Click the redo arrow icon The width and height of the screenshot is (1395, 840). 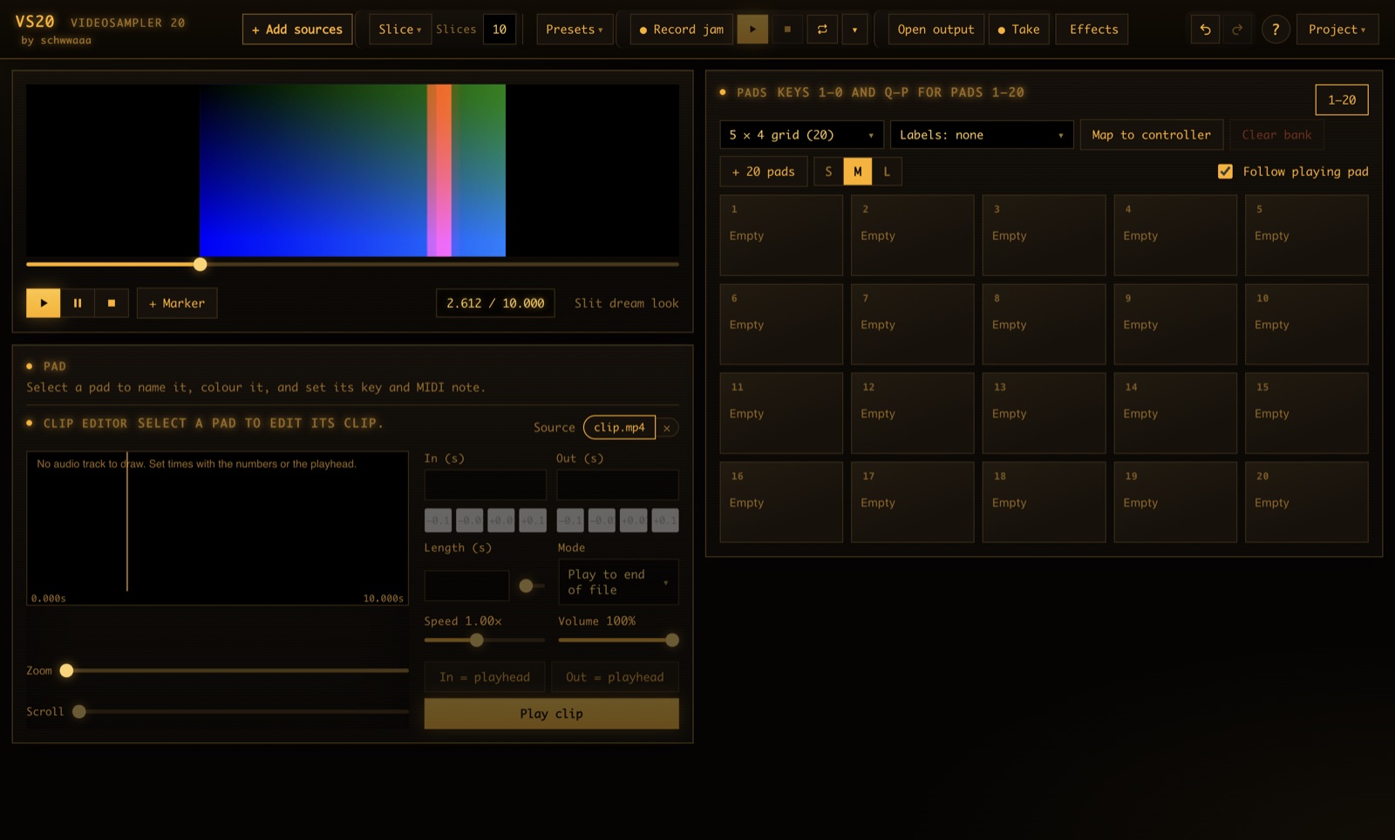pos(1237,30)
